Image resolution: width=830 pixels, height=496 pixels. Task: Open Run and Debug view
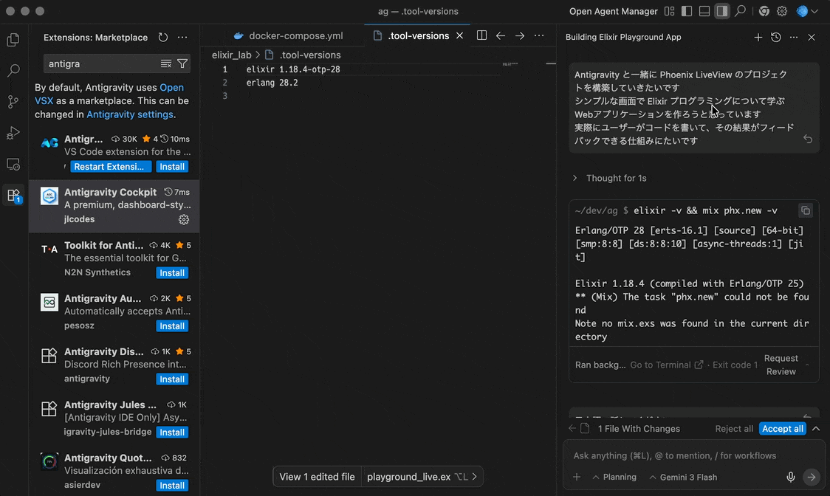coord(13,133)
